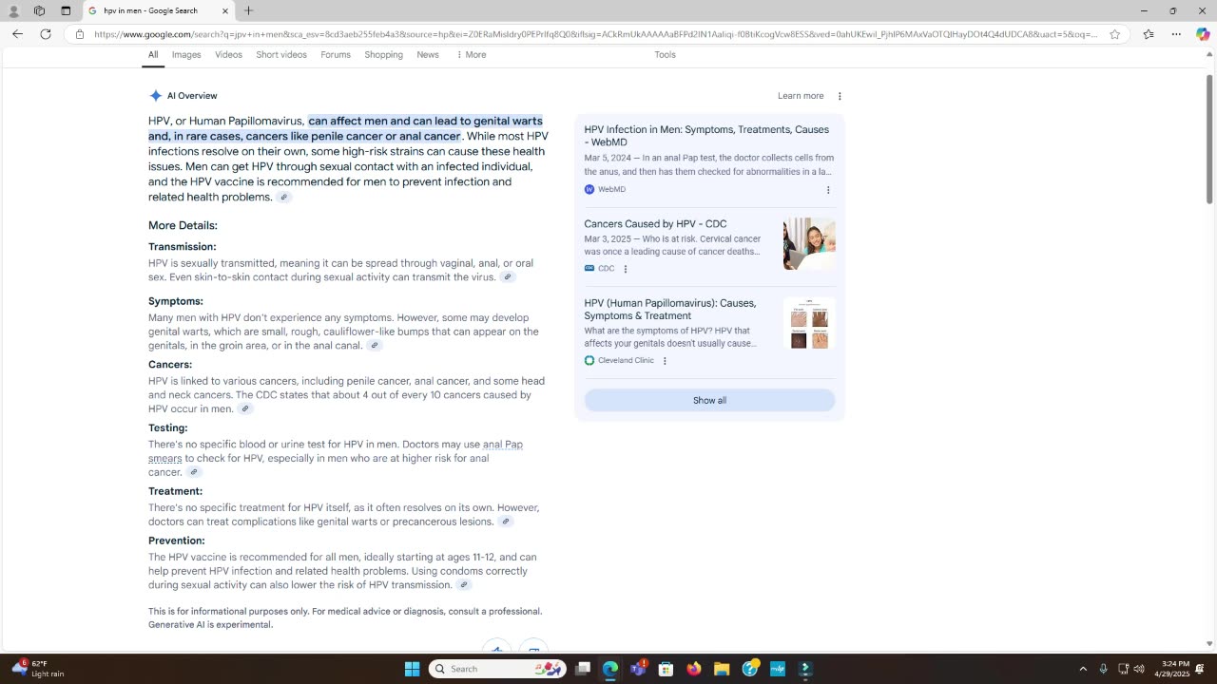
Task: Add this page to favorites
Action: (1115, 34)
